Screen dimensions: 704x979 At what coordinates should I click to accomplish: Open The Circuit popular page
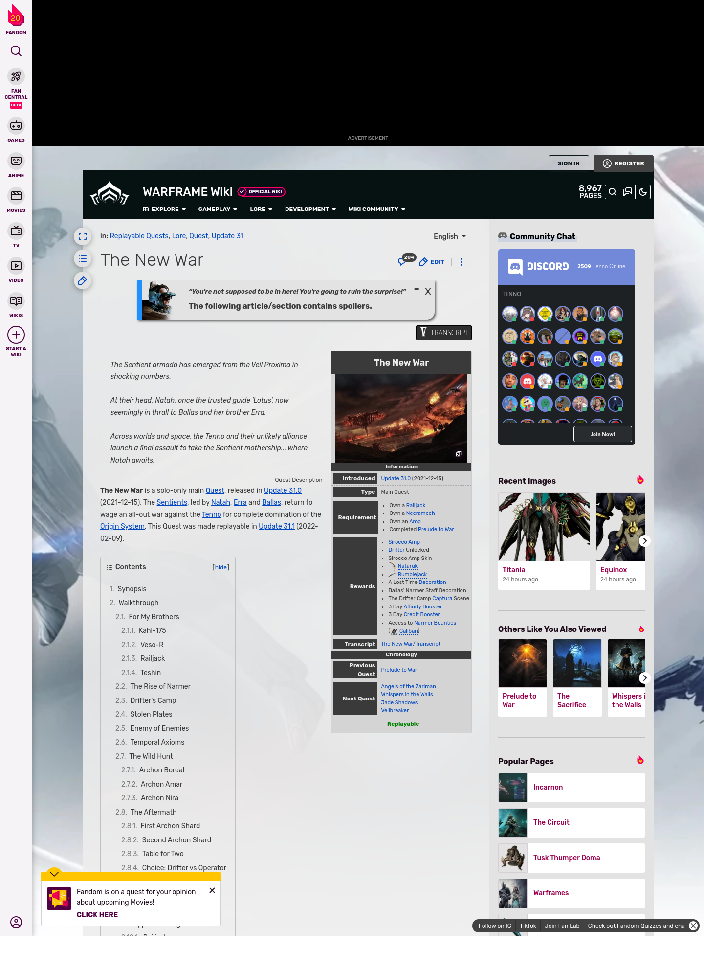572,822
